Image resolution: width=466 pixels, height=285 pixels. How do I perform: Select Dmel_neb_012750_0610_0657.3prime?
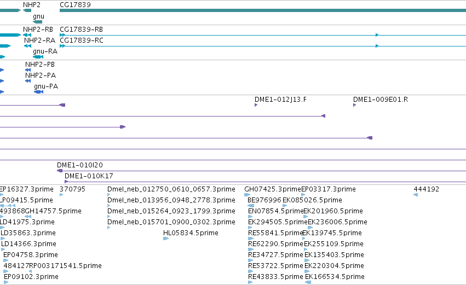pyautogui.click(x=171, y=189)
